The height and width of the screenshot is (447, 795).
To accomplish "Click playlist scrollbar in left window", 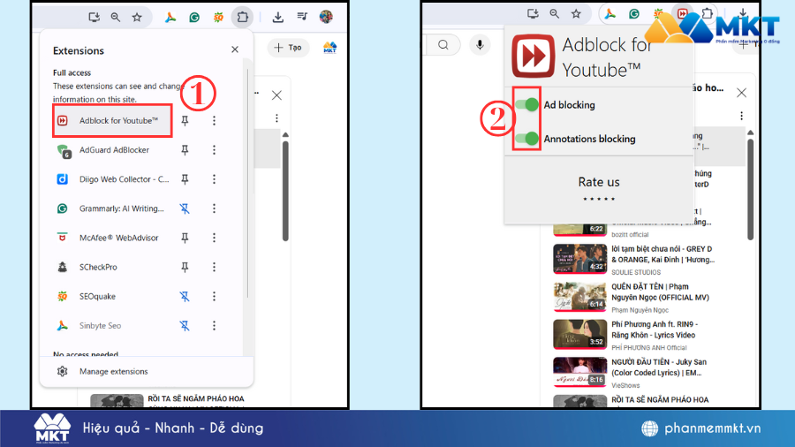I will click(x=285, y=190).
